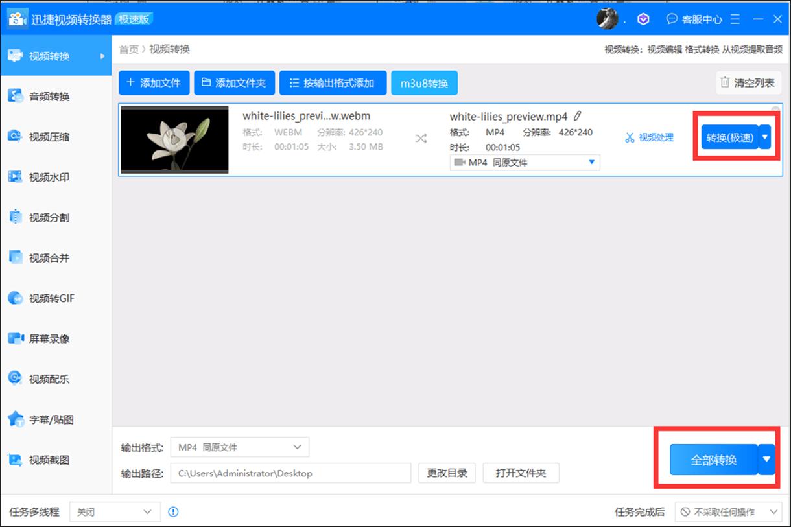Click the 视频处理 scissors editing icon
This screenshot has height=527, width=791.
coord(648,137)
